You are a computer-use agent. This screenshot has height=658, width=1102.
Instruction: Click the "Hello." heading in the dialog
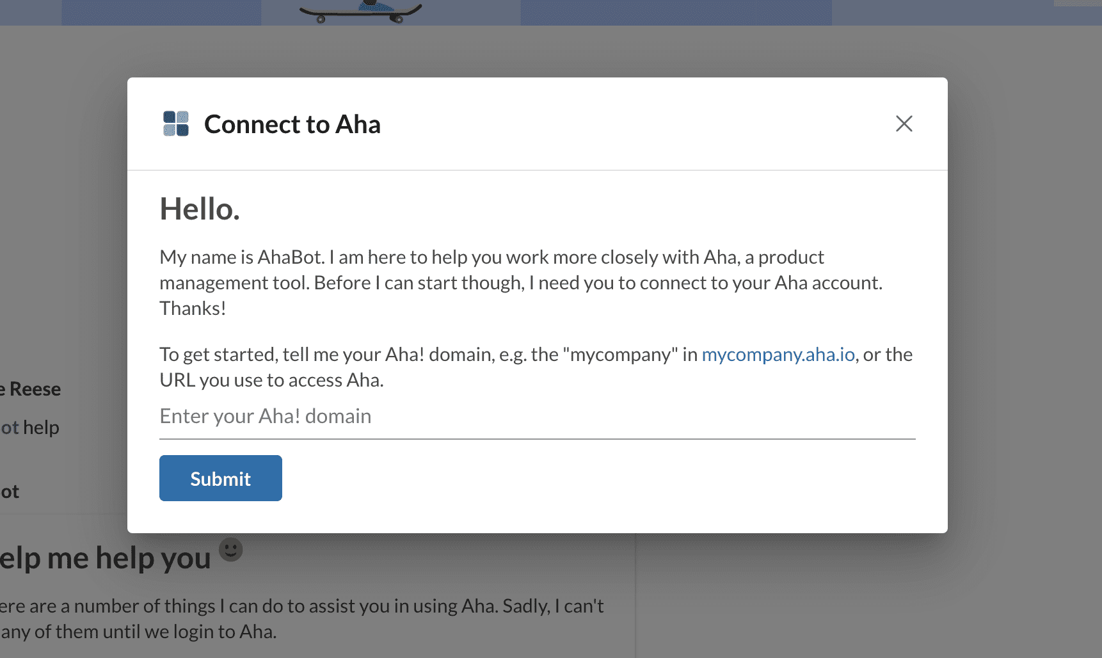[200, 209]
